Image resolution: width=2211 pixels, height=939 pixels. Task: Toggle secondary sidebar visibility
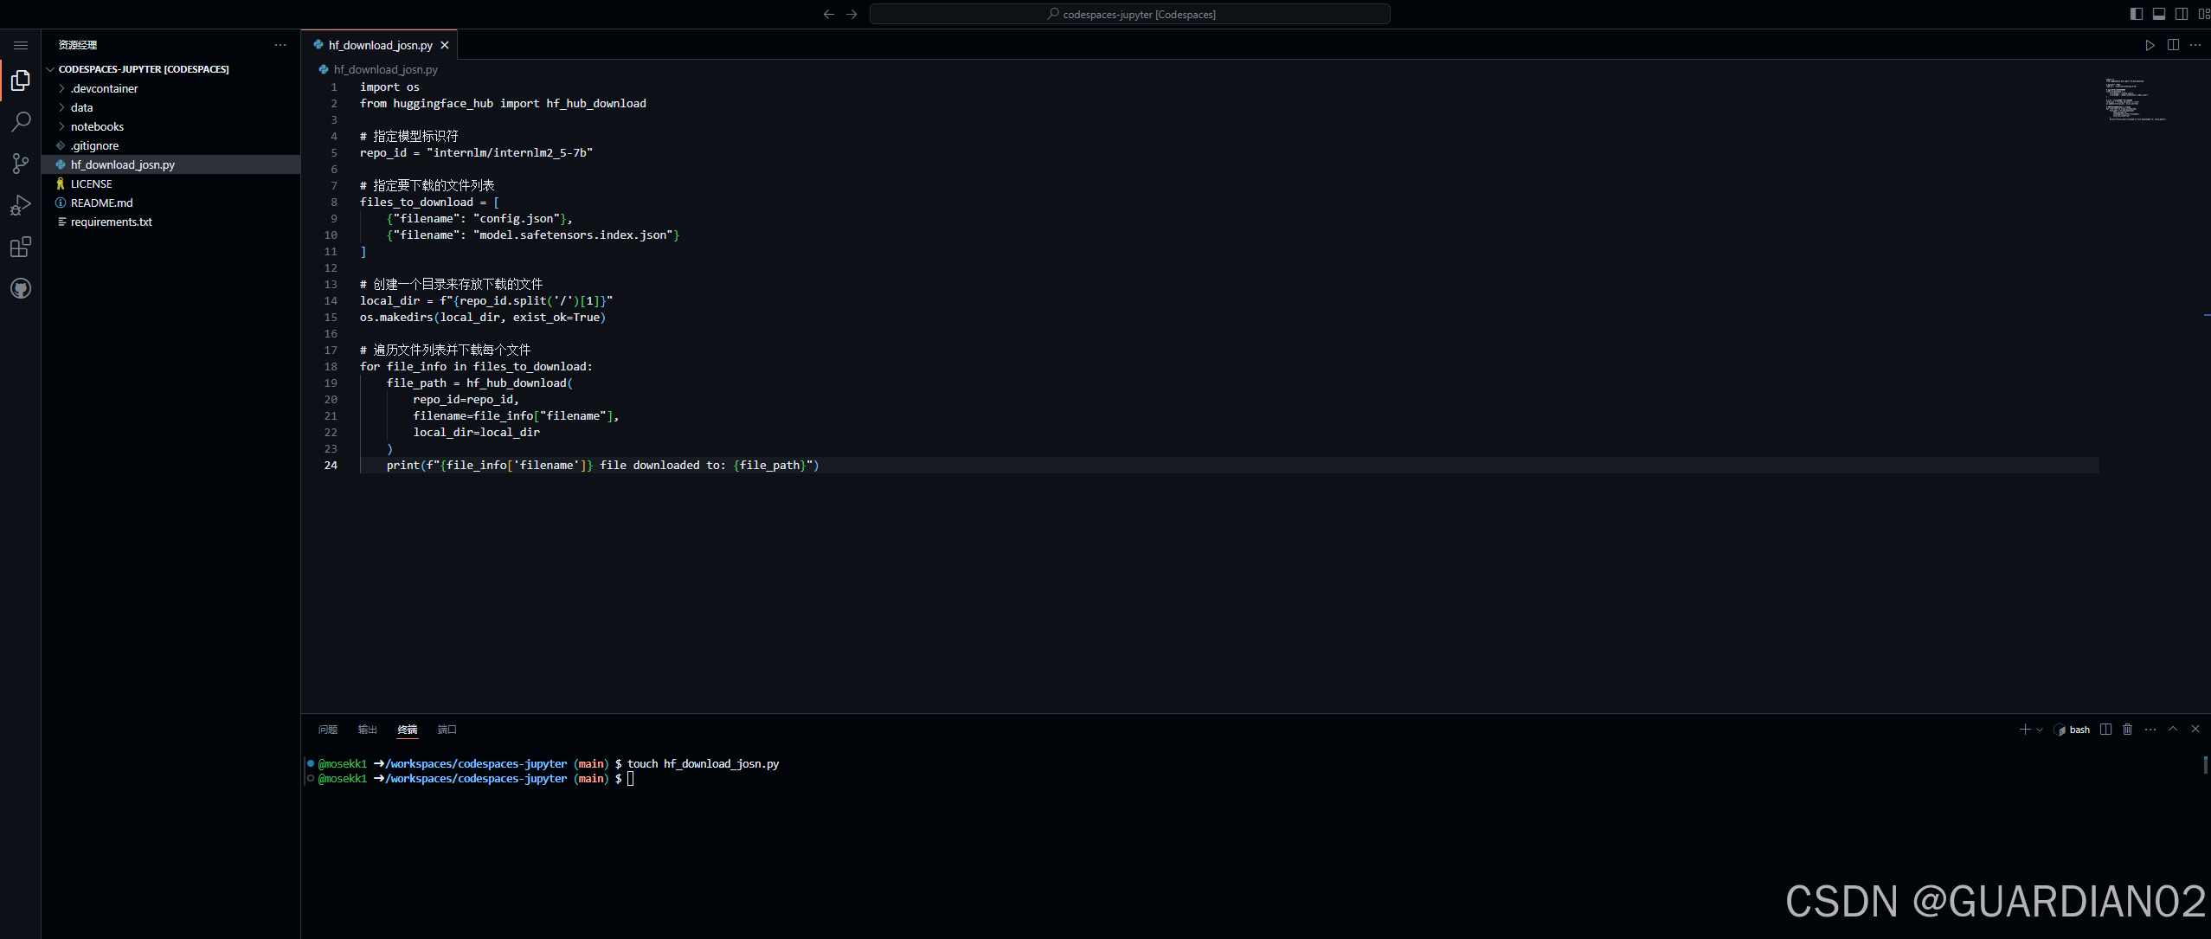(2182, 14)
